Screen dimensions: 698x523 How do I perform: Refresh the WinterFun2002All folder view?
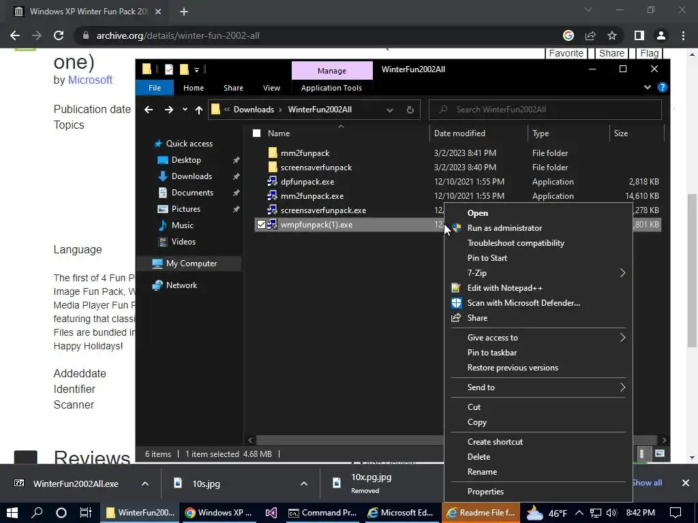pyautogui.click(x=410, y=110)
